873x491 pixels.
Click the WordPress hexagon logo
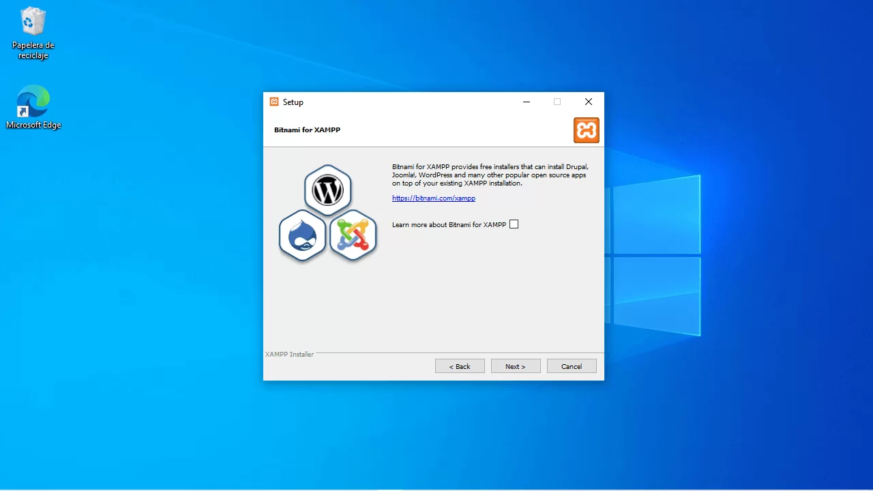(328, 190)
